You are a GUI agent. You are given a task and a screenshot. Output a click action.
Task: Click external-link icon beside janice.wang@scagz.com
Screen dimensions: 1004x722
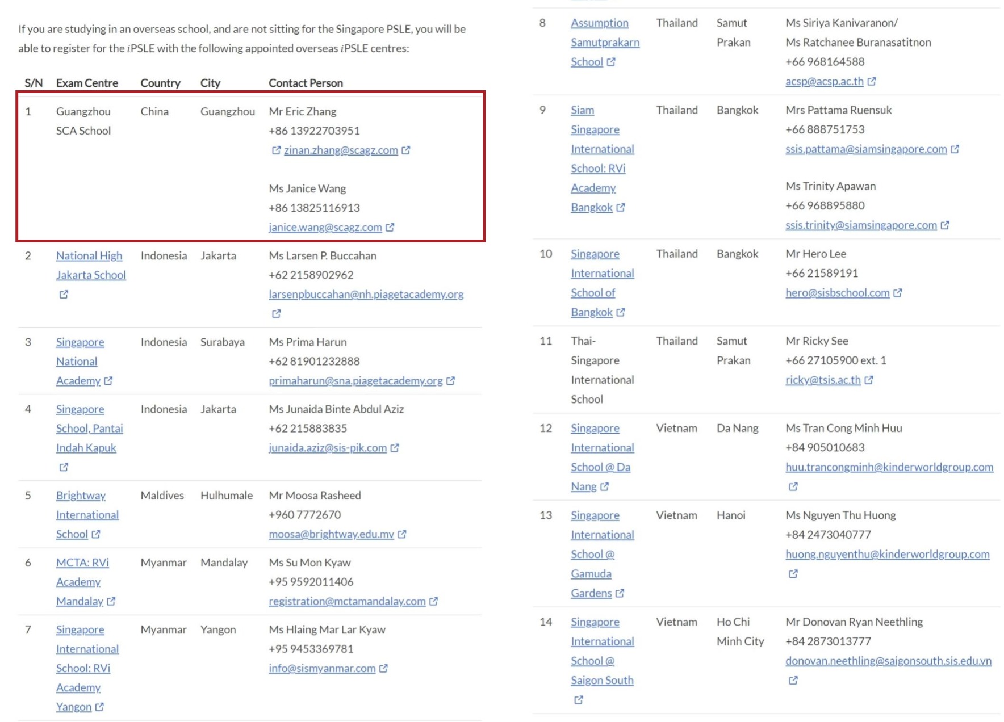(x=390, y=228)
